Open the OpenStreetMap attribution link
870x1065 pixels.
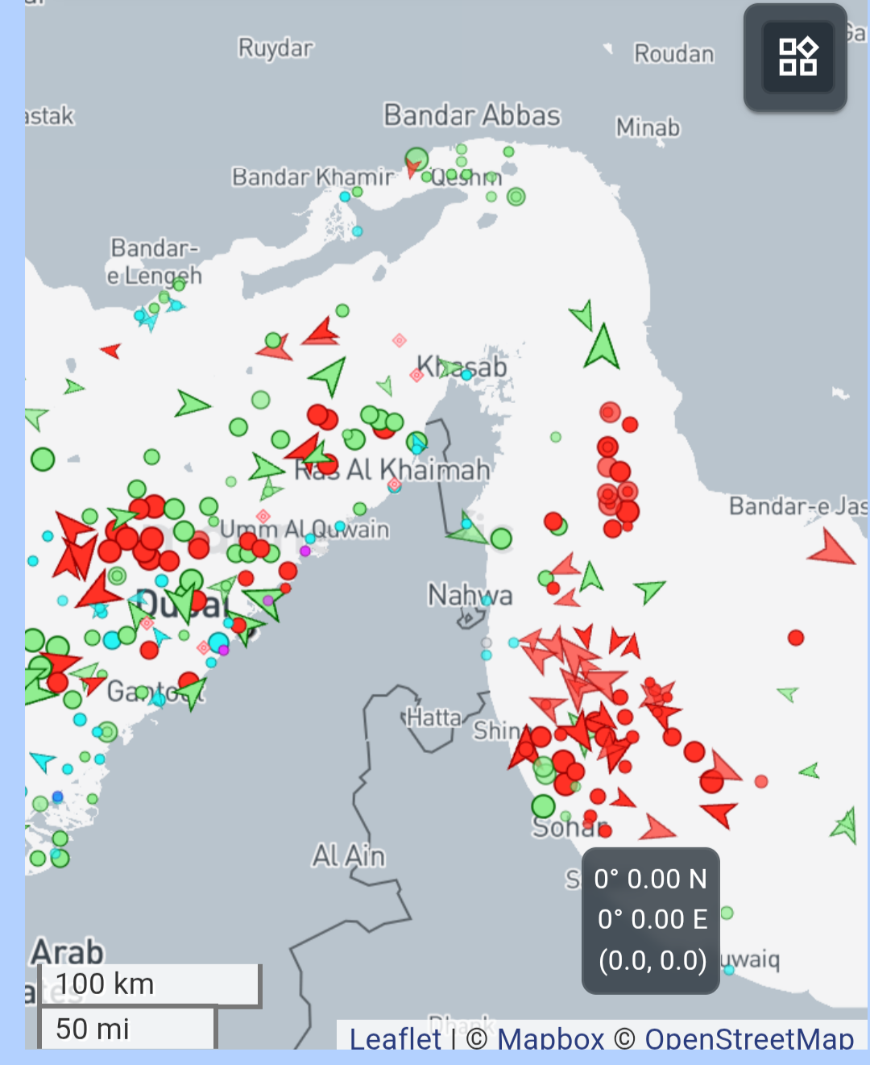tap(749, 1038)
